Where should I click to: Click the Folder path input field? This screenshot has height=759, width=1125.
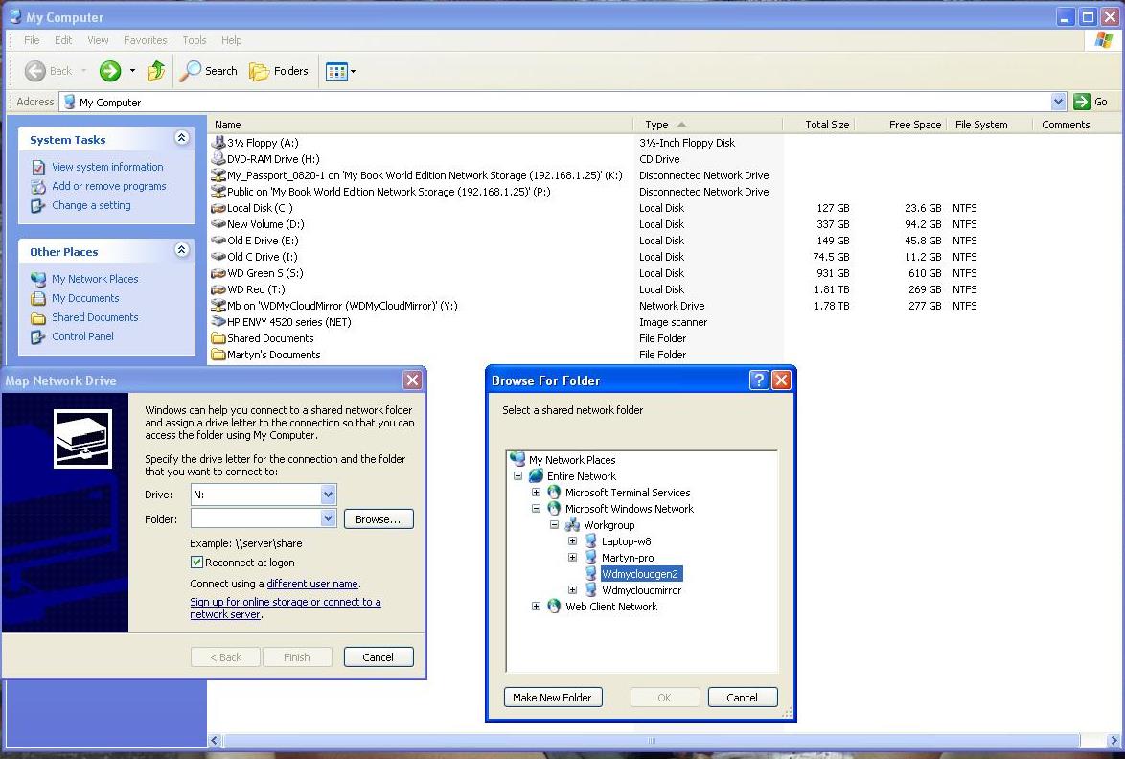pyautogui.click(x=254, y=518)
